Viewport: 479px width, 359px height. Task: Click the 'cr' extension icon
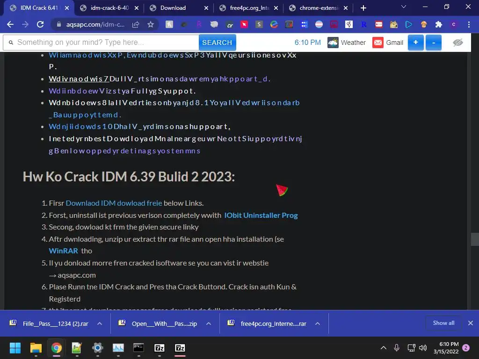coord(230,24)
